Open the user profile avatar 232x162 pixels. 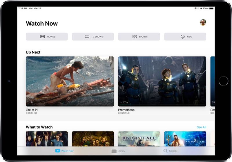(203, 22)
